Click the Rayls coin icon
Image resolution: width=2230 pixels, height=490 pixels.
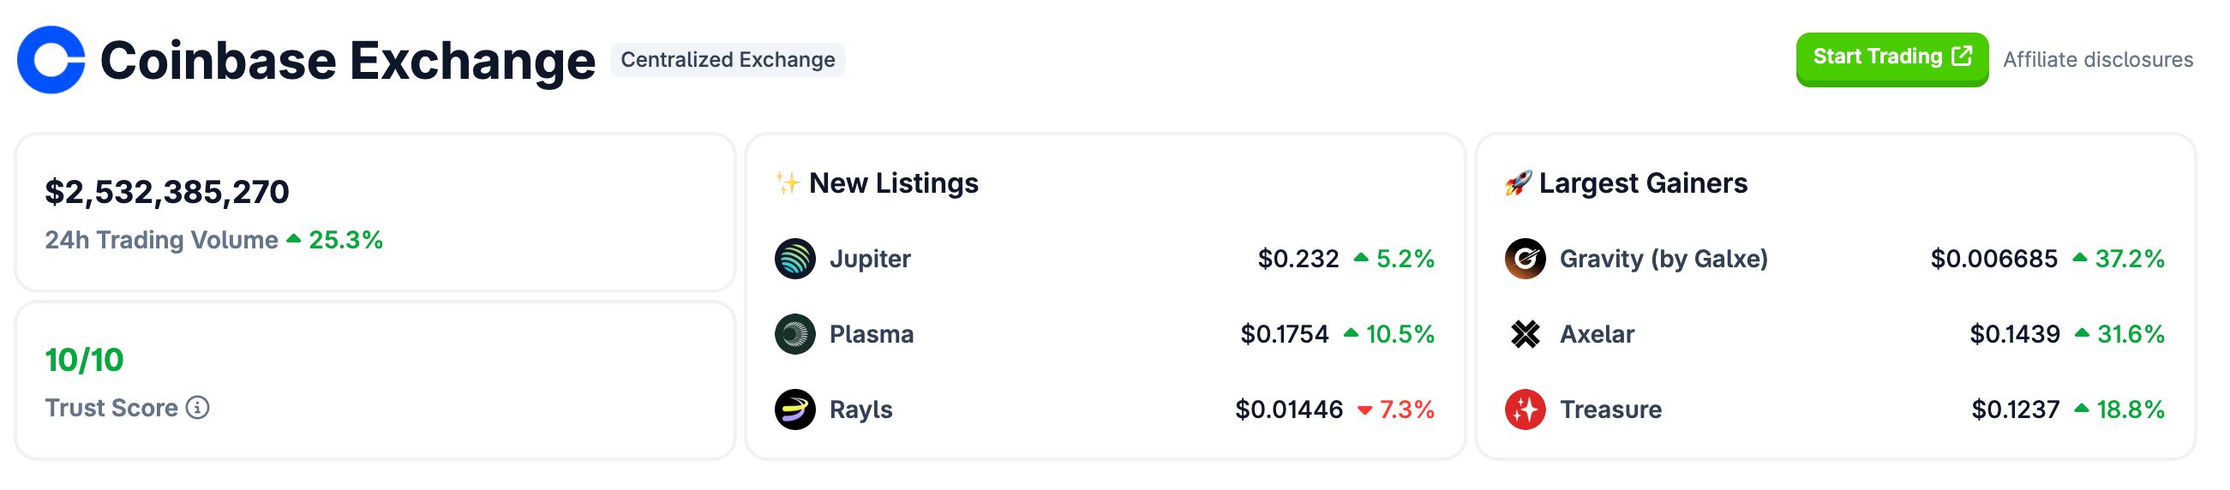pos(794,409)
